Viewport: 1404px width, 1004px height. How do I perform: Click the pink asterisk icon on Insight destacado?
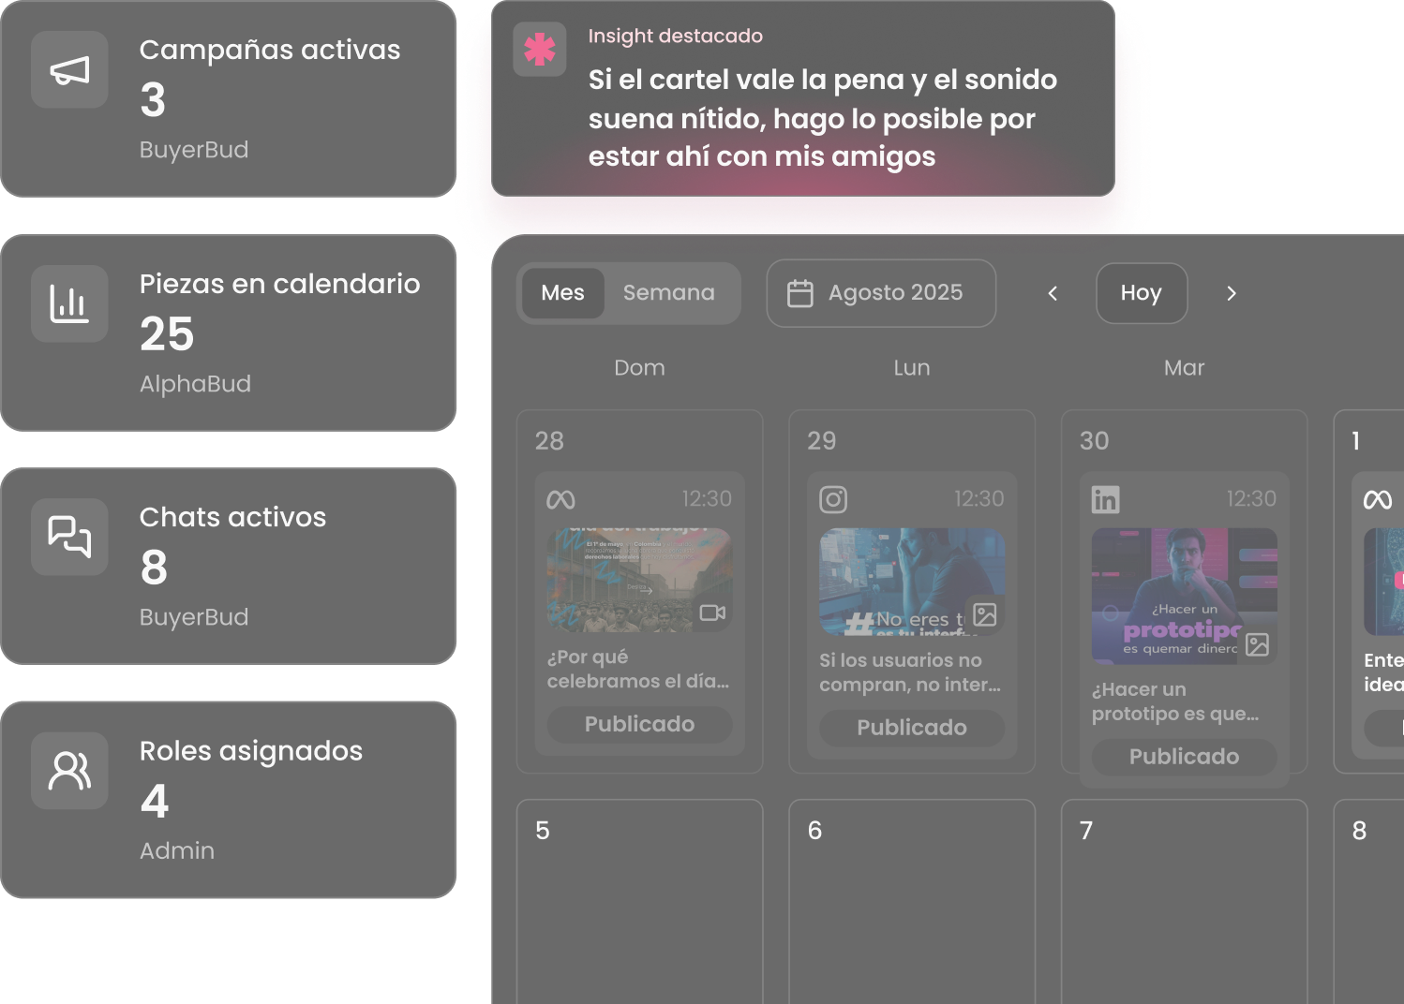[x=539, y=50]
